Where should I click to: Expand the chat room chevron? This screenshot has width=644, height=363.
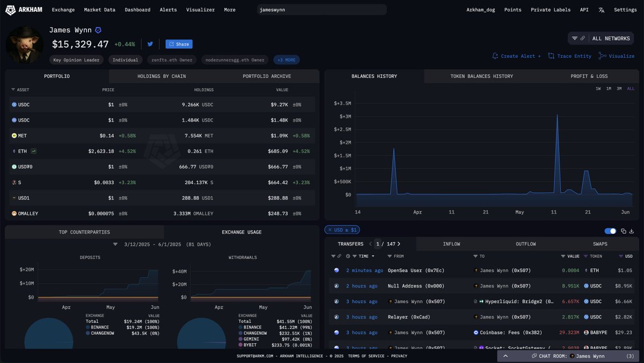pos(506,356)
